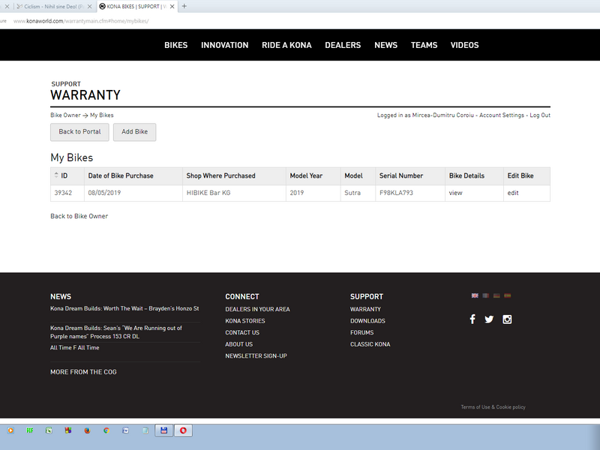This screenshot has height=450, width=600.
Task: Follow the Back to Bike Owner link
Action: (79, 216)
